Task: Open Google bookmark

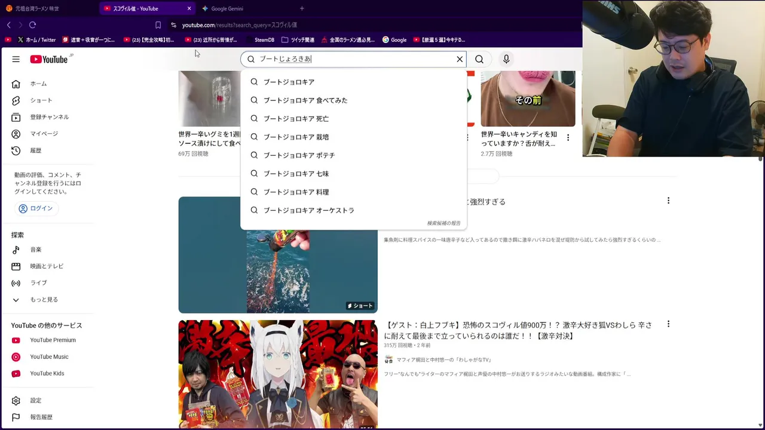Action: 394,40
